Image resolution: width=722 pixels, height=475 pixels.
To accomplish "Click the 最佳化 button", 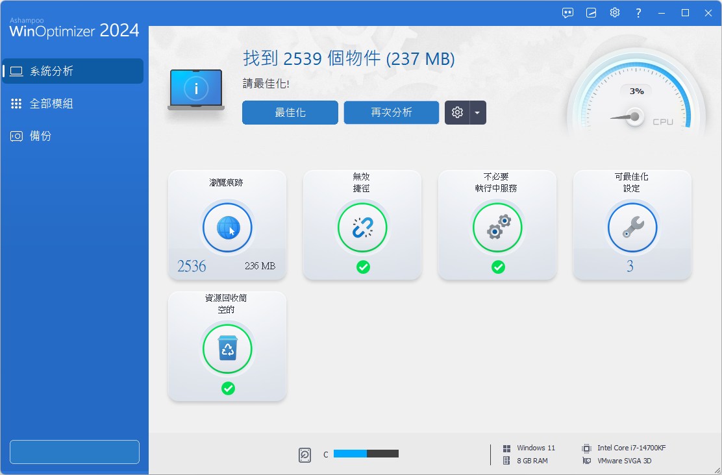I will pyautogui.click(x=290, y=112).
